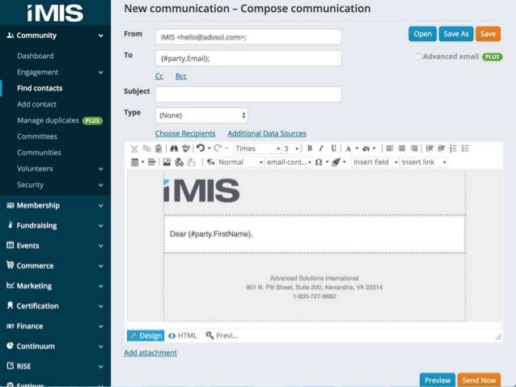Click the background highlight color icon
The width and height of the screenshot is (516, 387).
coord(366,149)
